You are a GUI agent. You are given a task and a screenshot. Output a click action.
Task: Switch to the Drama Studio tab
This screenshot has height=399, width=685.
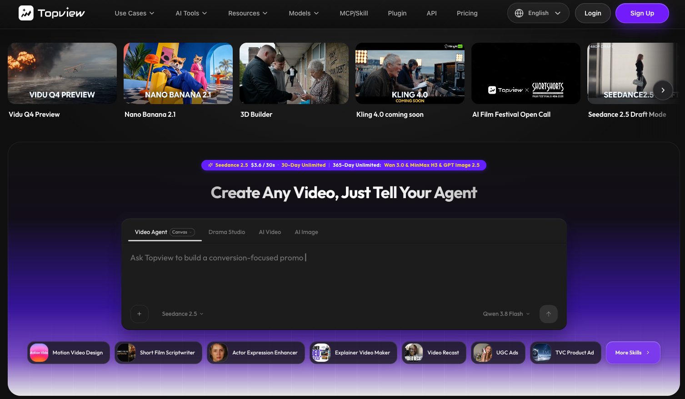pyautogui.click(x=227, y=232)
